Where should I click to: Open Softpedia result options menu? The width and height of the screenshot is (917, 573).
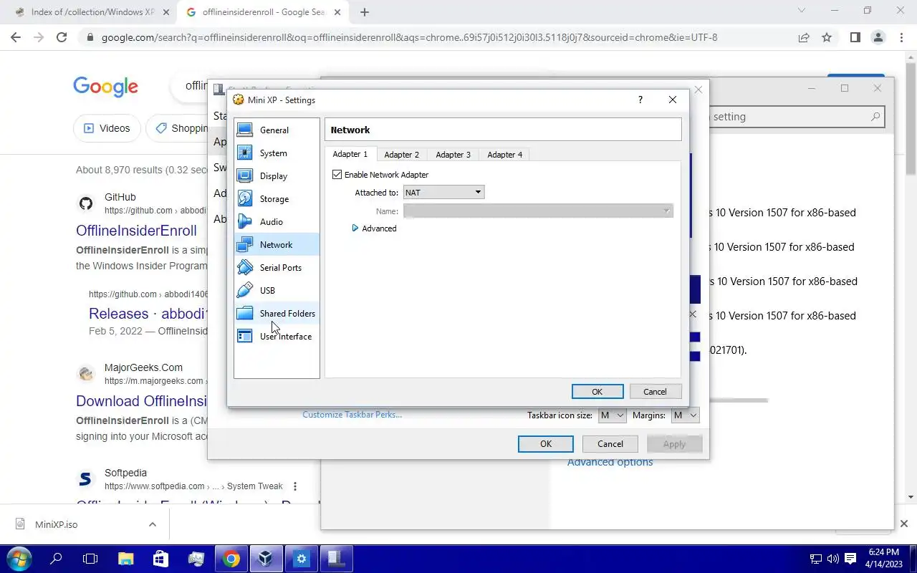tap(294, 486)
